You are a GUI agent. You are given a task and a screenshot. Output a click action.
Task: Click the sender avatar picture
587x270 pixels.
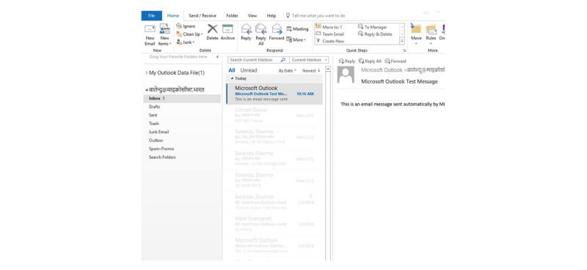point(346,75)
